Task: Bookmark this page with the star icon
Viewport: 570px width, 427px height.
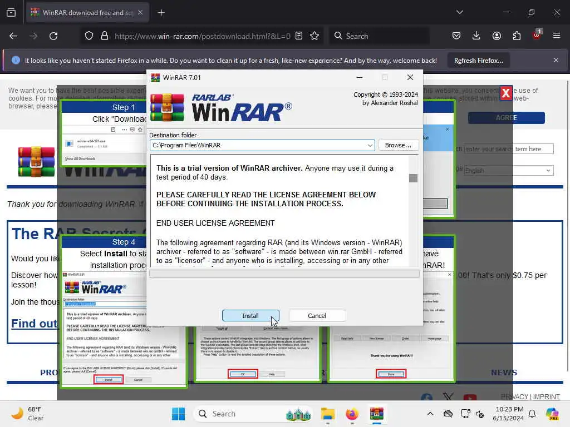Action: [x=315, y=36]
